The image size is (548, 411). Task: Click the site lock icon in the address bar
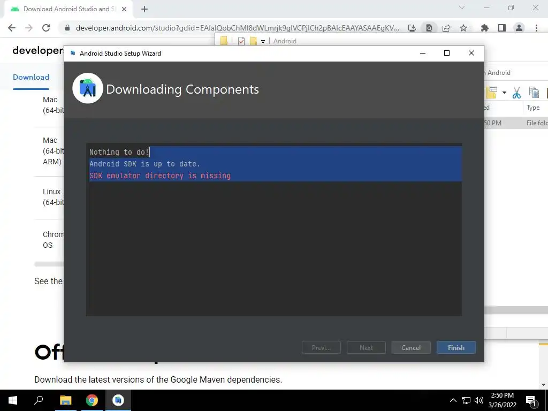[x=67, y=28]
